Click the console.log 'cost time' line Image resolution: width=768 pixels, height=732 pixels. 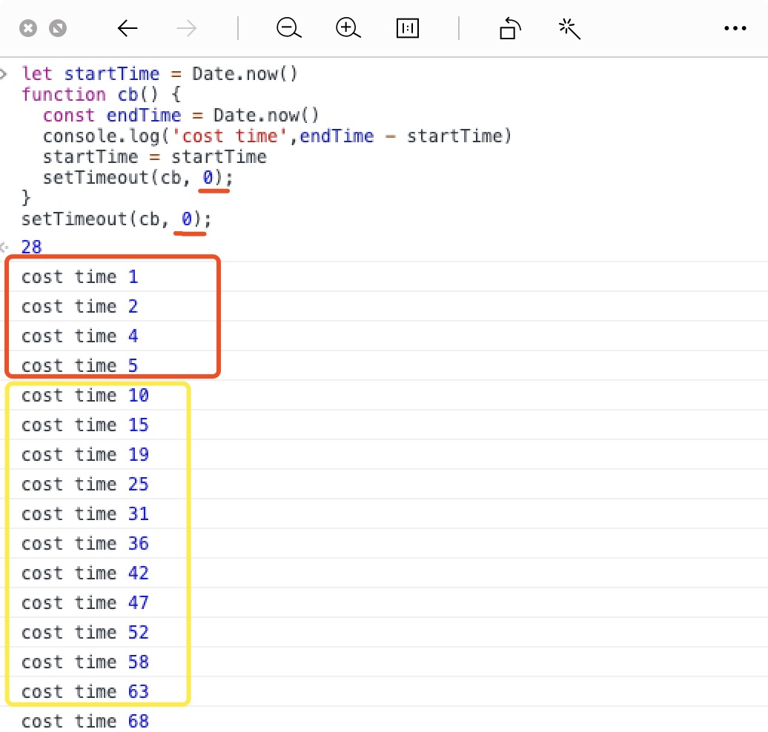pyautogui.click(x=277, y=136)
